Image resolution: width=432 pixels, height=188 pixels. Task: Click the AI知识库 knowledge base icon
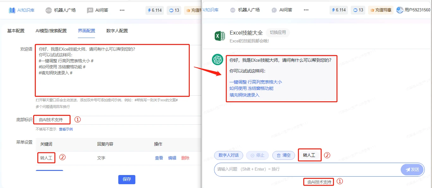pyautogui.click(x=12, y=9)
